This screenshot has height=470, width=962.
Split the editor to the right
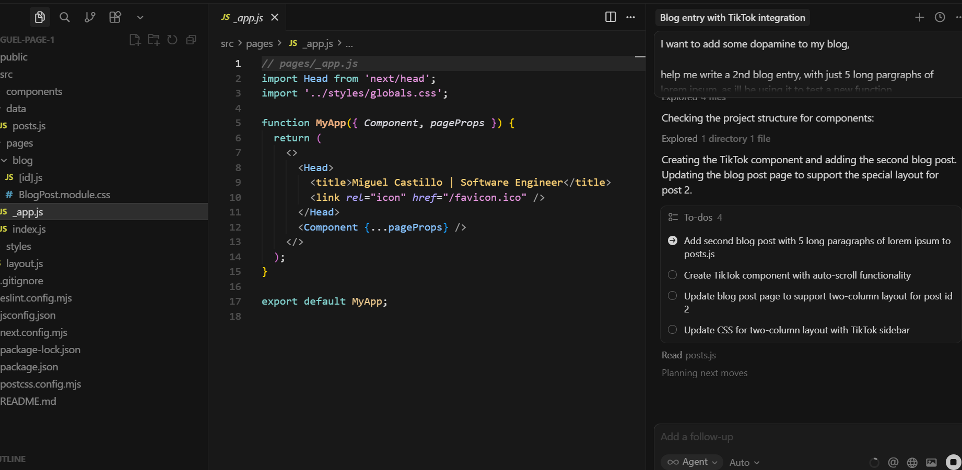[610, 17]
